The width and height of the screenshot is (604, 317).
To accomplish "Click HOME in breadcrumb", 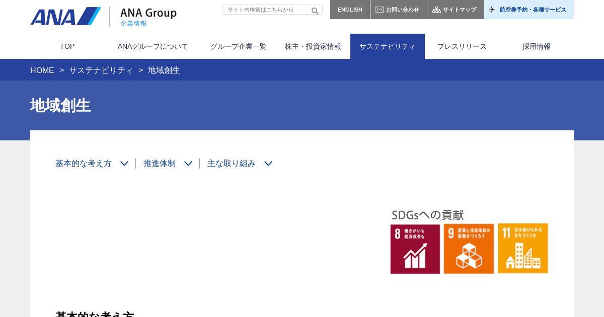I will click(x=42, y=70).
